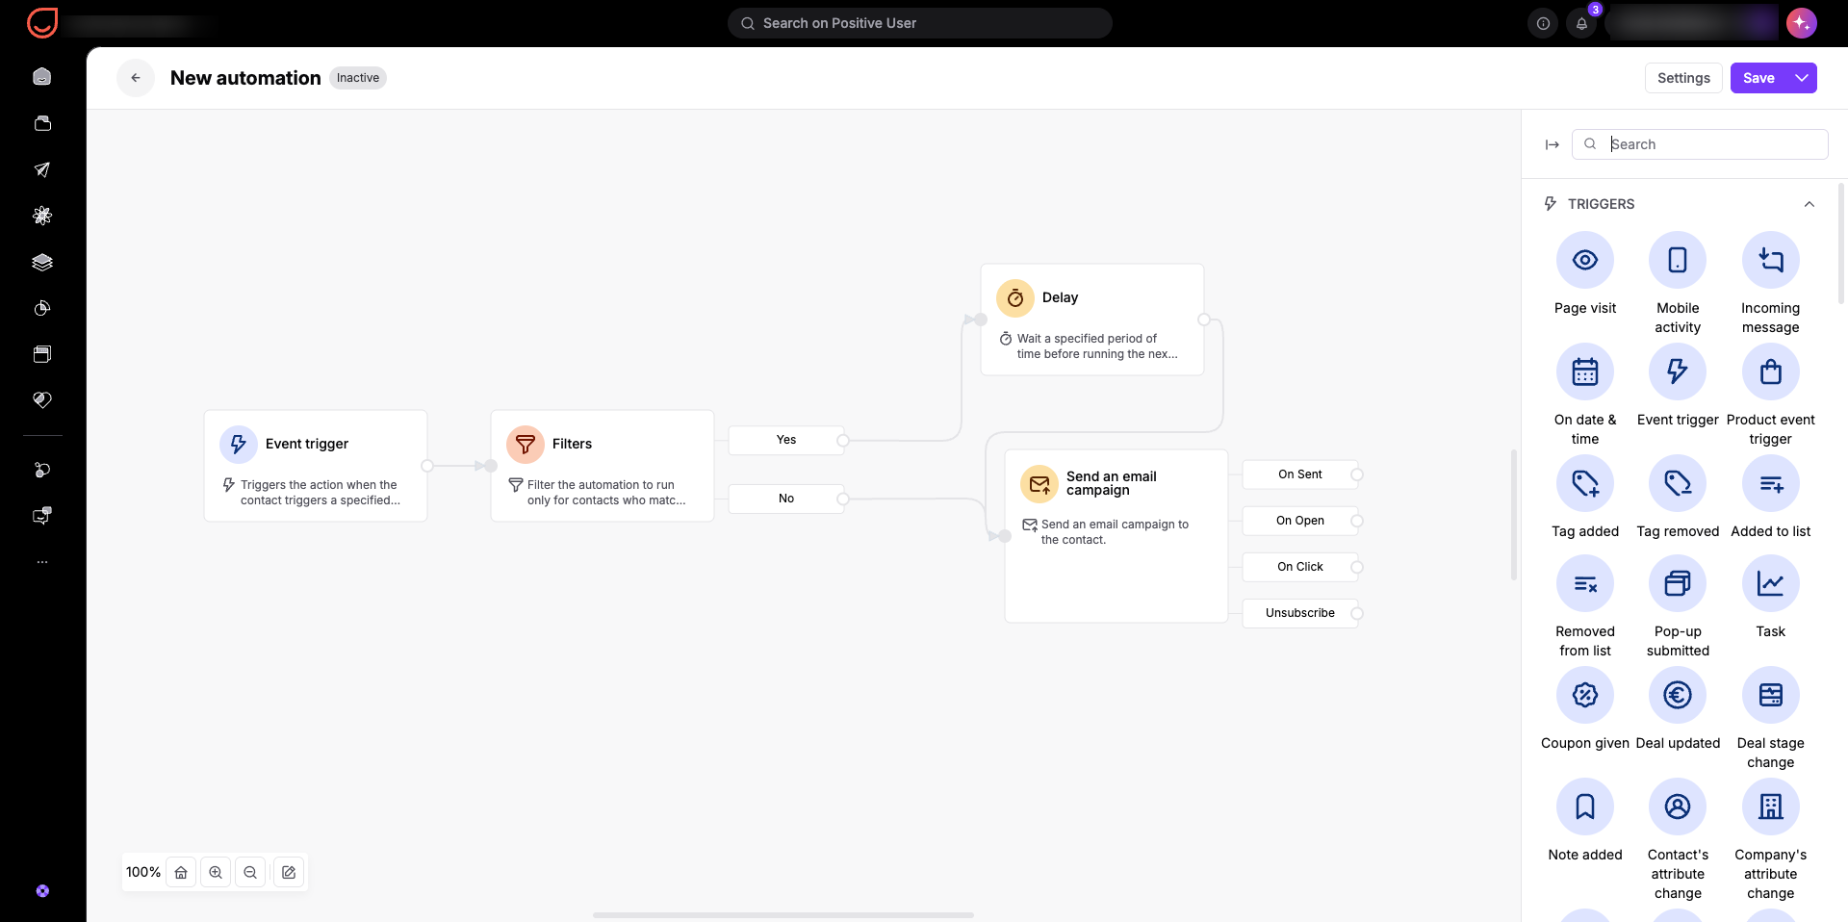
Task: Click the Save button
Action: (x=1758, y=78)
